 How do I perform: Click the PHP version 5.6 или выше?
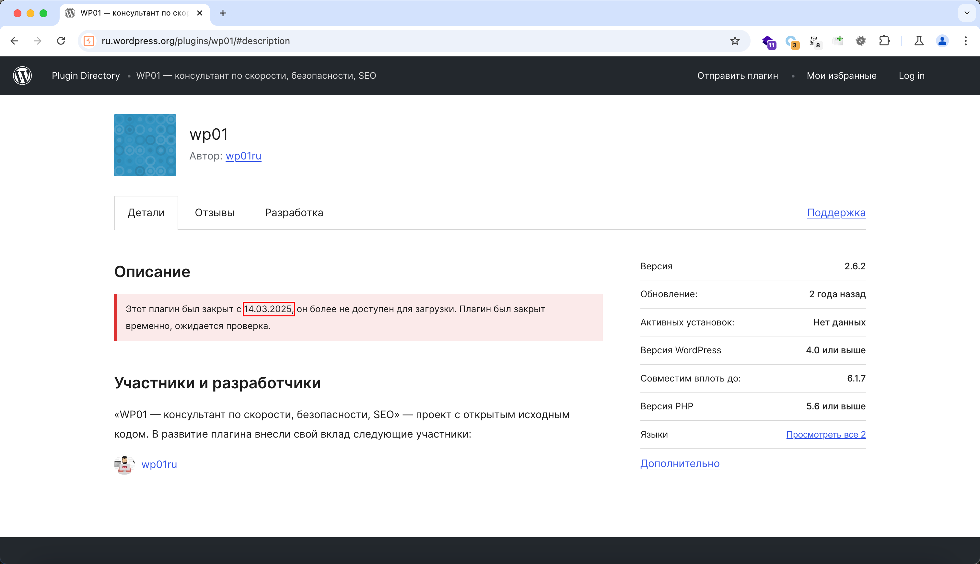[x=836, y=406]
